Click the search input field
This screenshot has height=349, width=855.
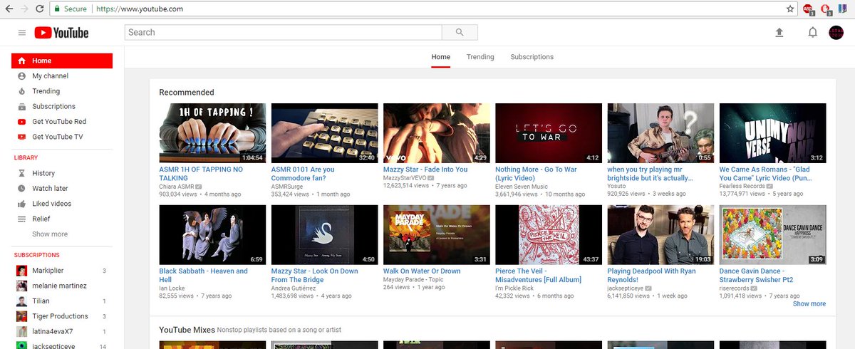284,32
